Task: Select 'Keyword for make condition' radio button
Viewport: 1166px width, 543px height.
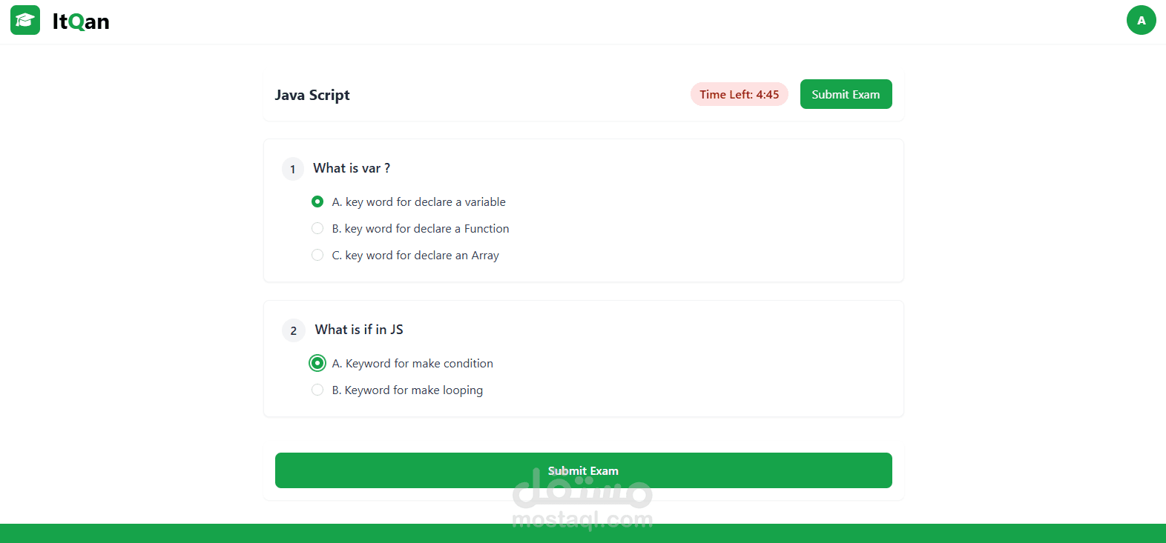Action: [317, 363]
